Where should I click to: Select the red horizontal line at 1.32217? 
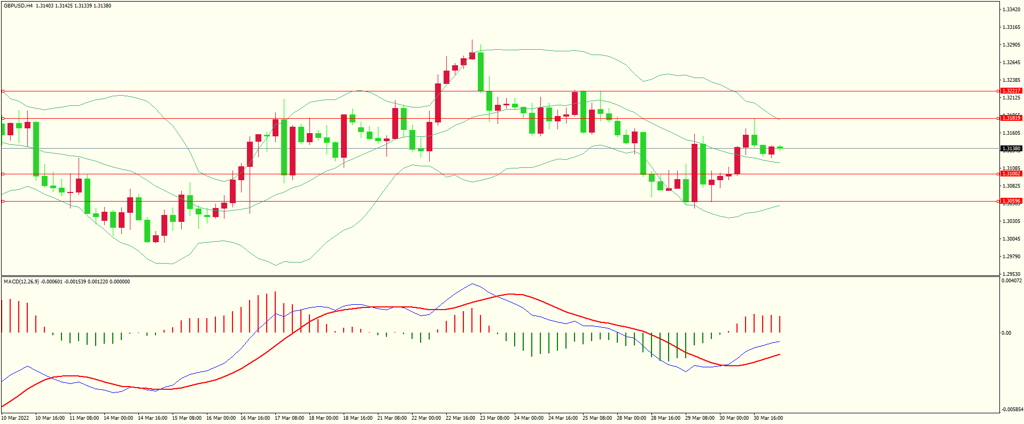pyautogui.click(x=500, y=91)
